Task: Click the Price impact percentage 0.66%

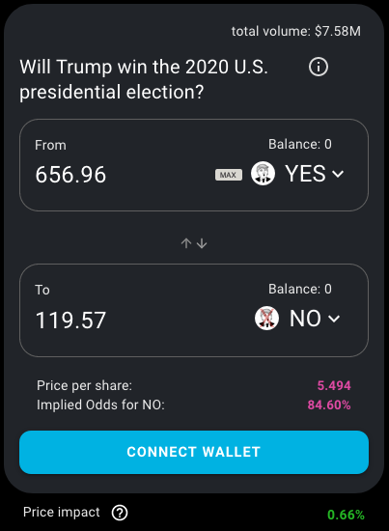Action: 346,516
